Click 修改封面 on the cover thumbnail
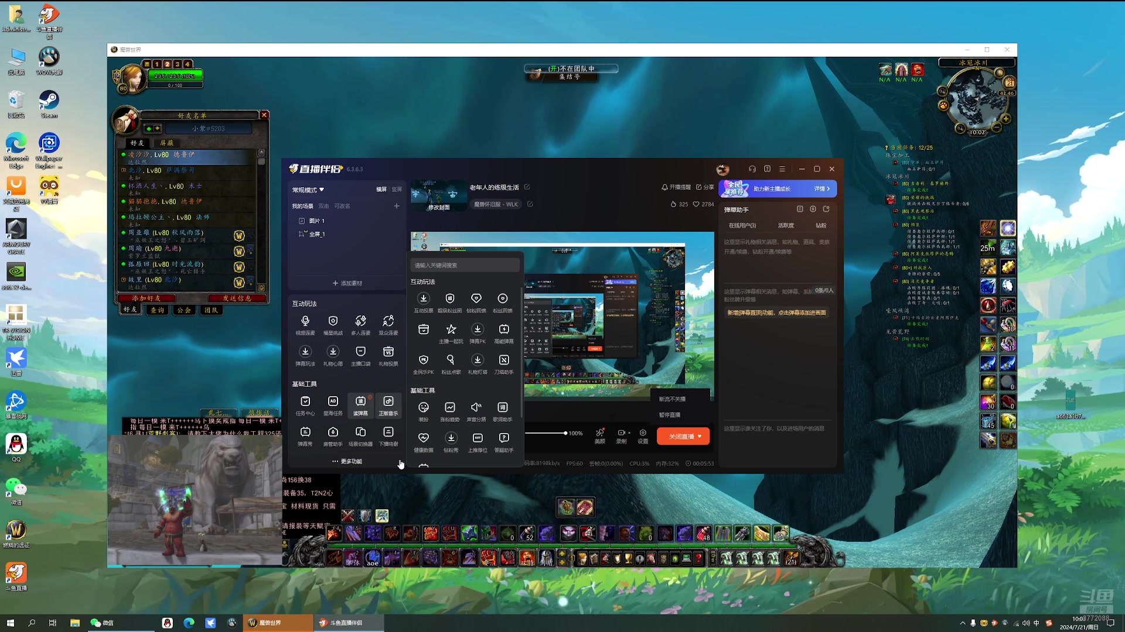The image size is (1125, 632). 438,207
